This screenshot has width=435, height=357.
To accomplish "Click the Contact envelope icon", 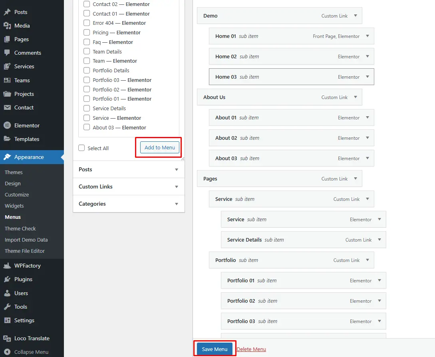I will [x=7, y=107].
